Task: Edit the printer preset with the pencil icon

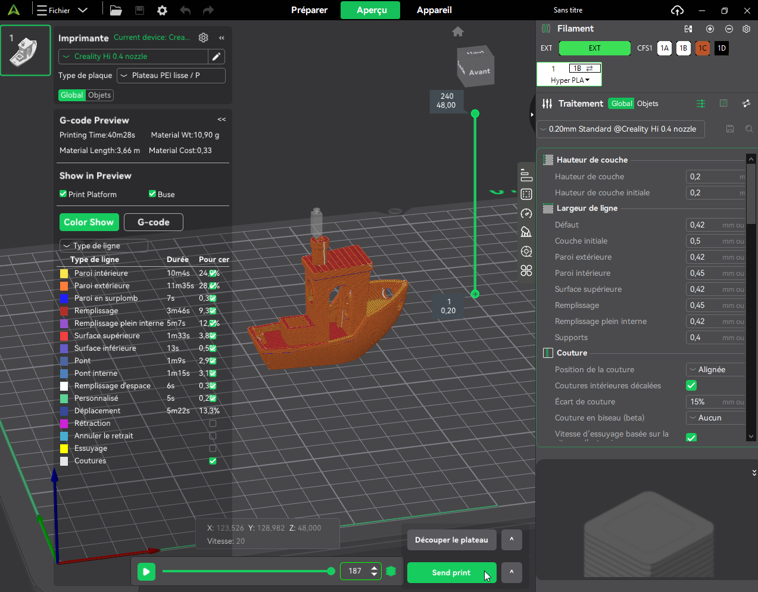Action: [217, 57]
